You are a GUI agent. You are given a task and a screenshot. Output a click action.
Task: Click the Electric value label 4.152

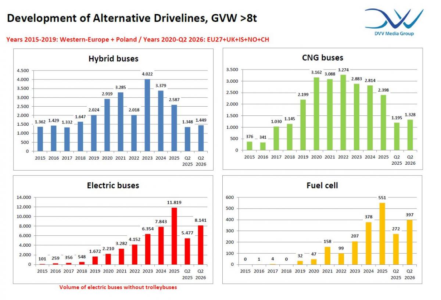tap(134, 240)
